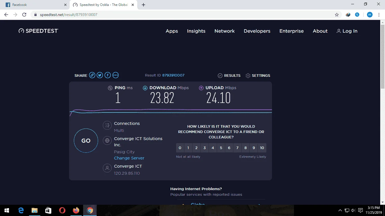Copy the share link icon
The image size is (385, 216).
coord(92,75)
